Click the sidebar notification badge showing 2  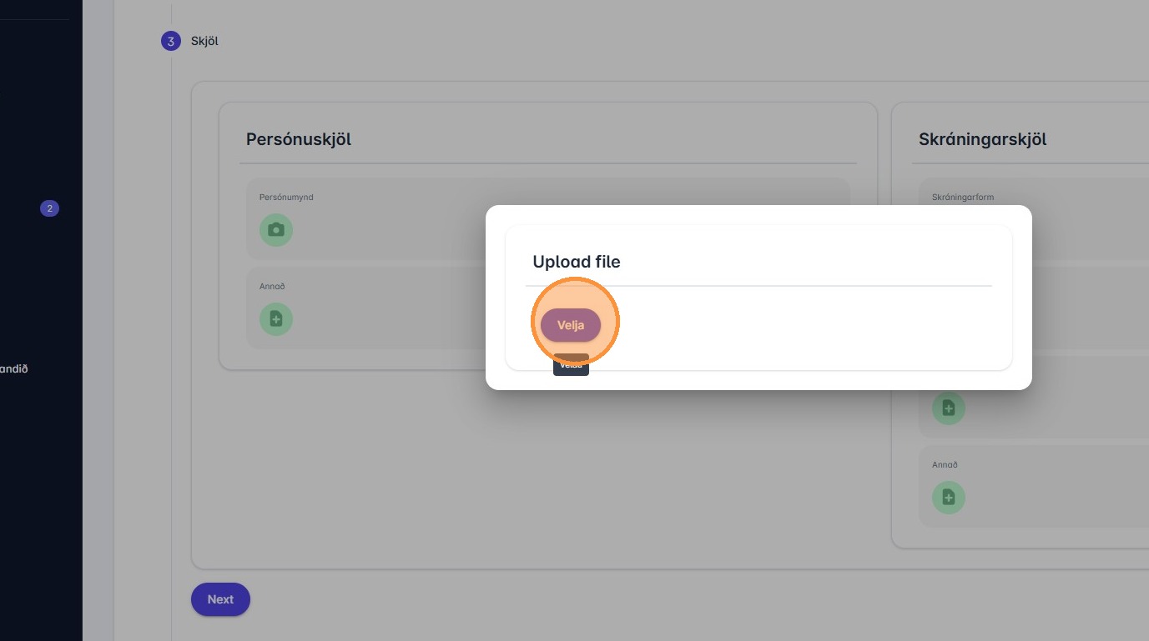pyautogui.click(x=49, y=208)
